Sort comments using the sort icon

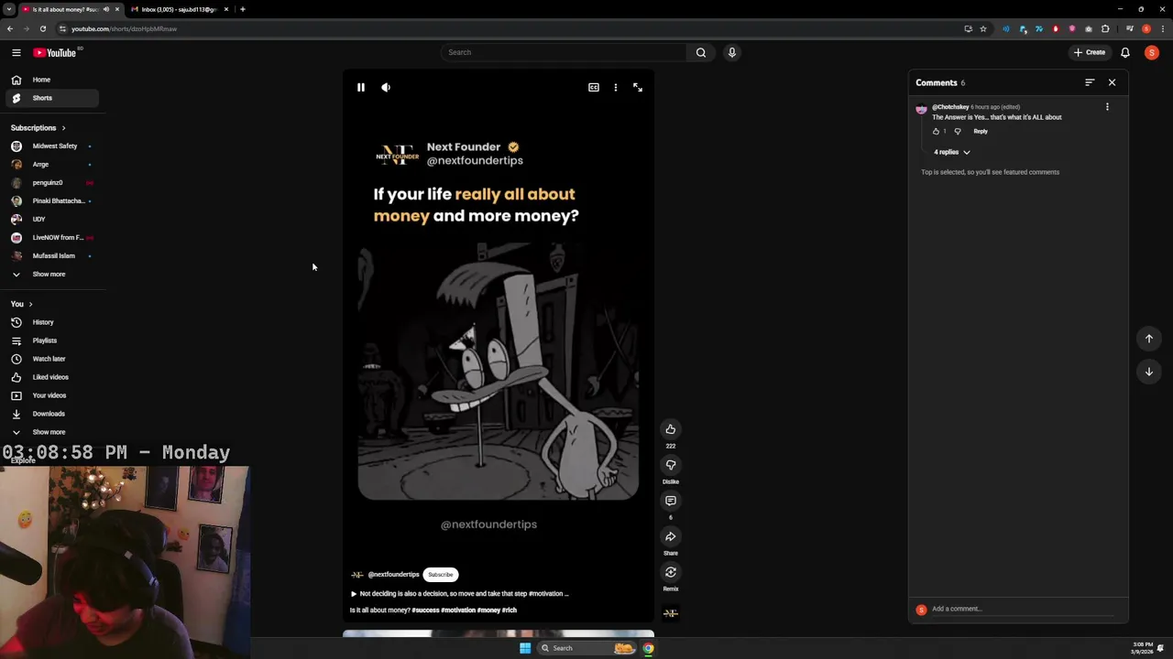click(1090, 82)
